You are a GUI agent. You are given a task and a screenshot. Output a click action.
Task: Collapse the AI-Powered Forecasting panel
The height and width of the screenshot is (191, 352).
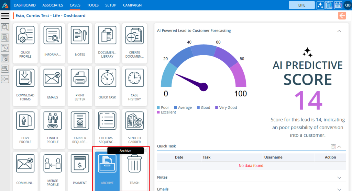[339, 31]
